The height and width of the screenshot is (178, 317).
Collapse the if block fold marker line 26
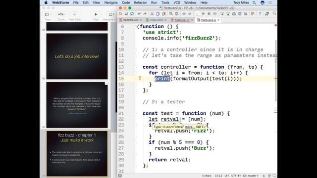(x=135, y=143)
